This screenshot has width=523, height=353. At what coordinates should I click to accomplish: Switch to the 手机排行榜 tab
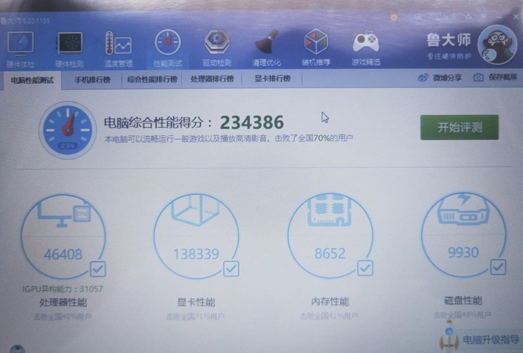[93, 80]
